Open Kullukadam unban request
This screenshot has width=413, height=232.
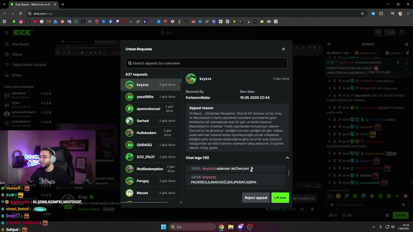151,133
